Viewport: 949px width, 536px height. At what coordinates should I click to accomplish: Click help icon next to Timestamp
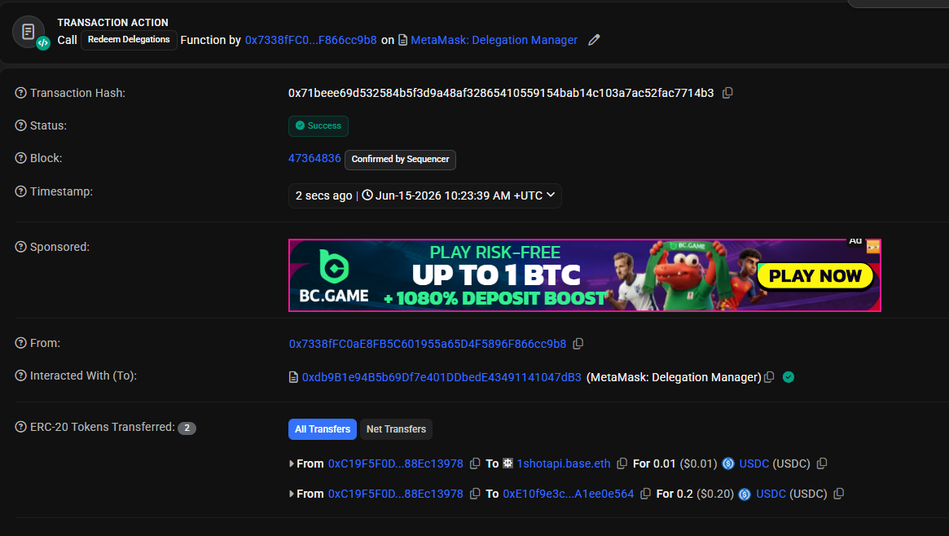[x=20, y=191]
